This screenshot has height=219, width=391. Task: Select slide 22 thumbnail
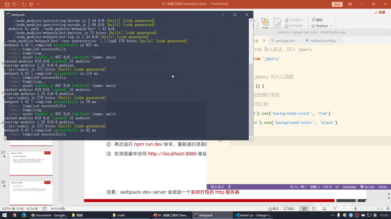(31, 193)
